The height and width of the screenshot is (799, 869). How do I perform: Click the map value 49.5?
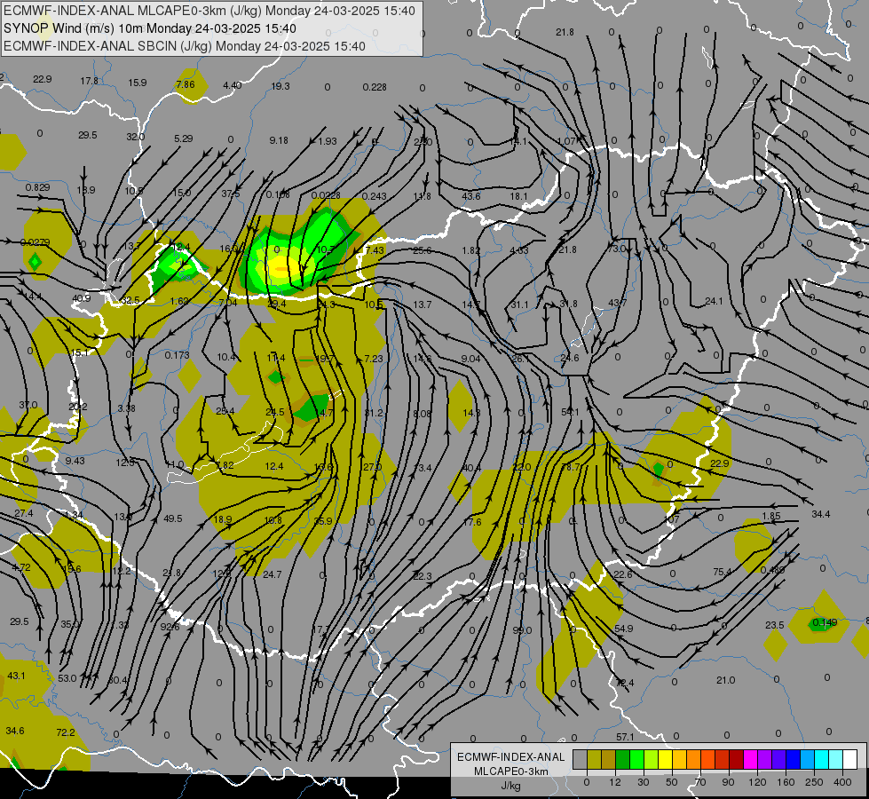[x=173, y=518]
